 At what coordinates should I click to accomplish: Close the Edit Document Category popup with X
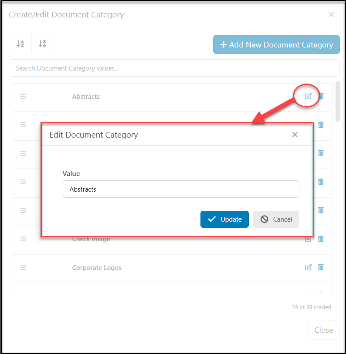(x=295, y=135)
